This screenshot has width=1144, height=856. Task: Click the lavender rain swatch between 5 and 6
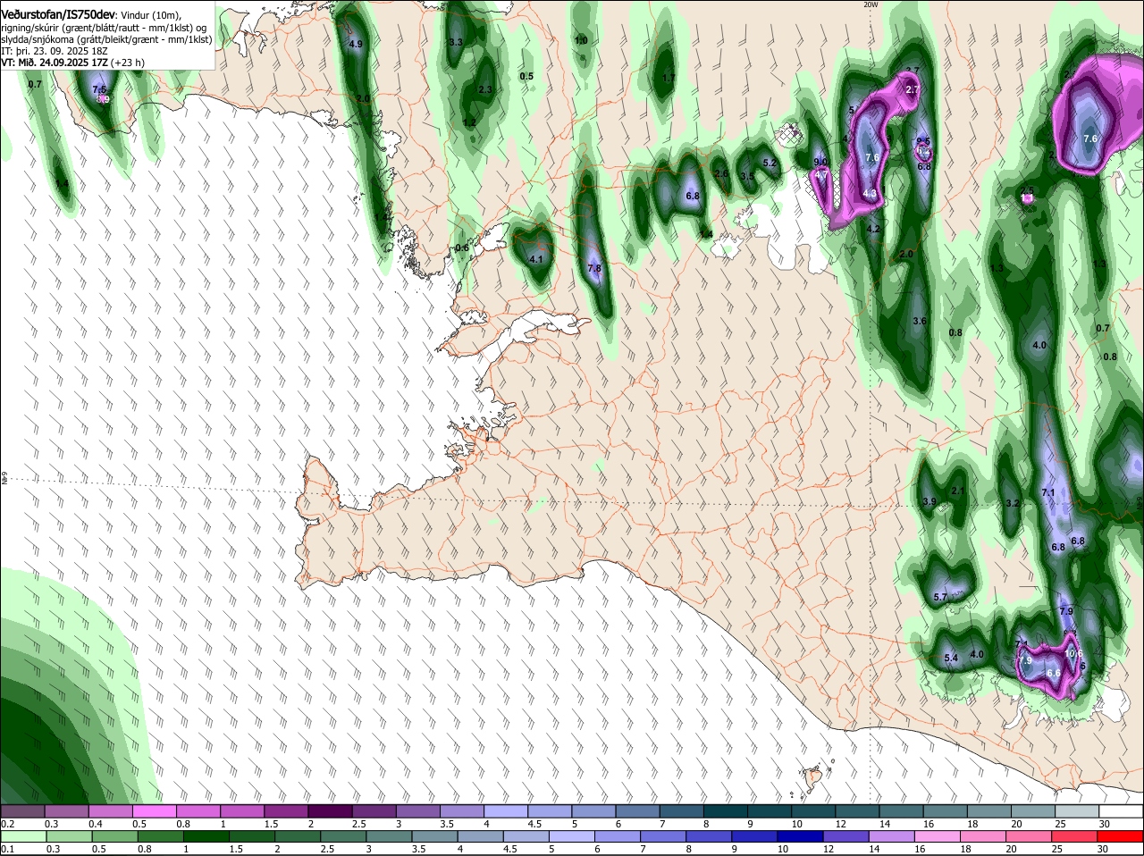[x=571, y=836]
